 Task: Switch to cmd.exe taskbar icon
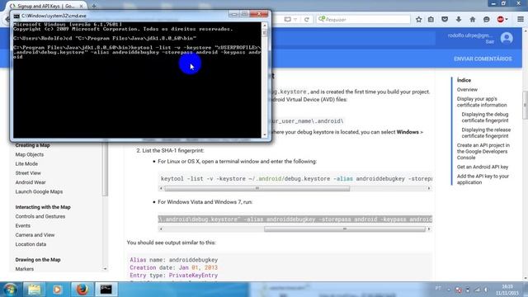pos(106,290)
